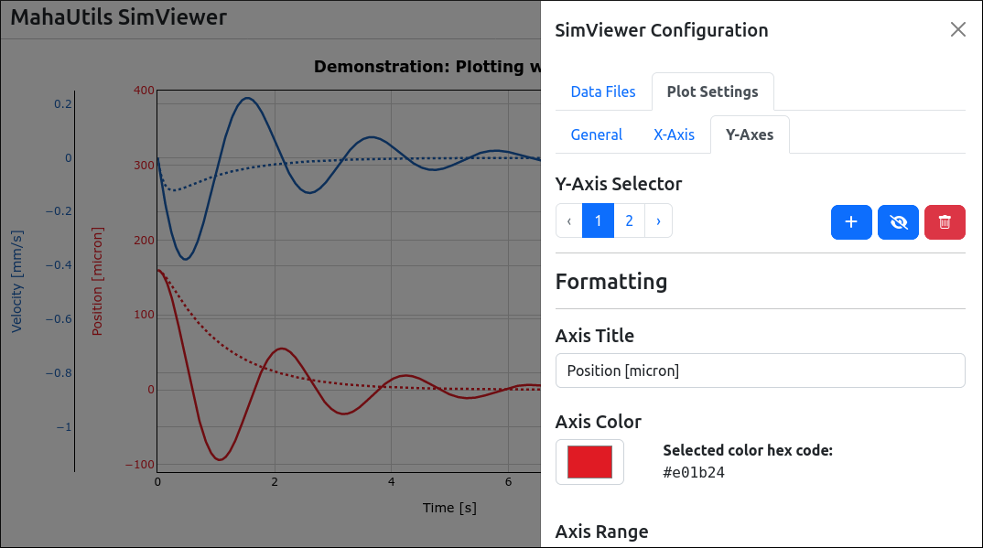
Task: Select Y-axis 1 in the selector
Action: 598,220
